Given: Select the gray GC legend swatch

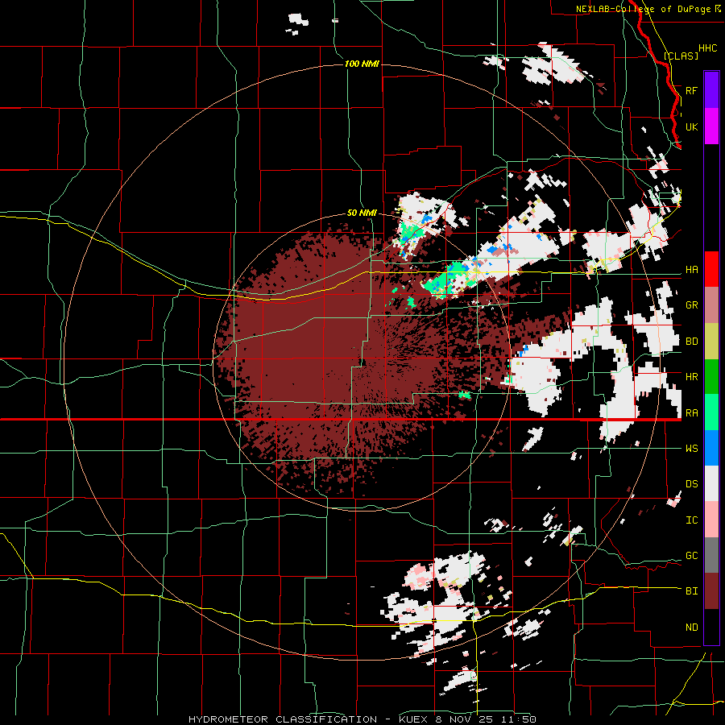Looking at the screenshot, I should tap(711, 555).
